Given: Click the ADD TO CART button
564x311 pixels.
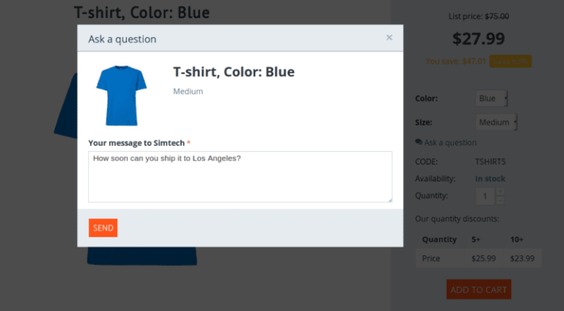Looking at the screenshot, I should point(479,289).
